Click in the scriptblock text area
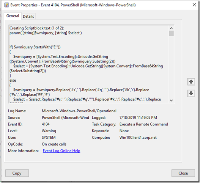Image resolution: width=200 pixels, height=183 pixels. [89, 64]
